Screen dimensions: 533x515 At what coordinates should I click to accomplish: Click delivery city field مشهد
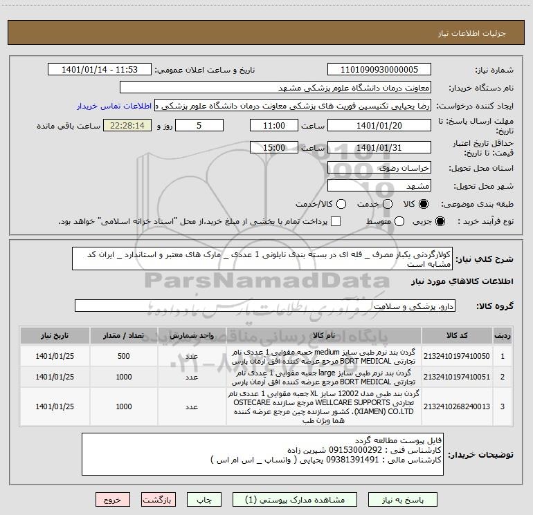point(379,186)
